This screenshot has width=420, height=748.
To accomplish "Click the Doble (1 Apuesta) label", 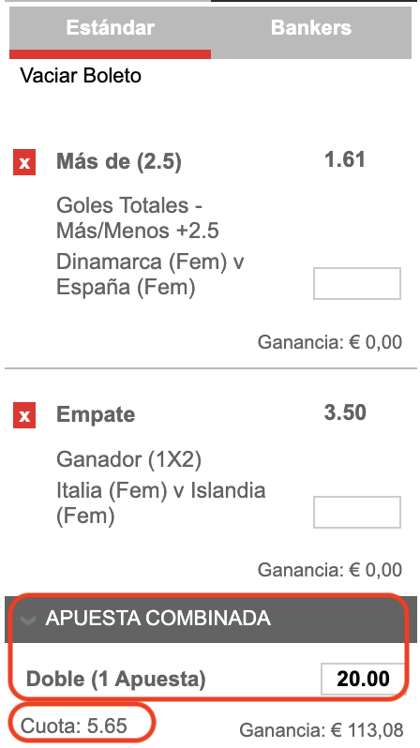I will click(116, 679).
